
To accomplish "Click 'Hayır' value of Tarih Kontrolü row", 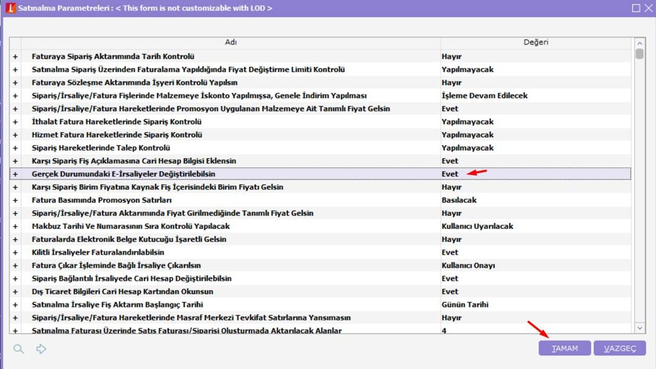I will [x=451, y=57].
